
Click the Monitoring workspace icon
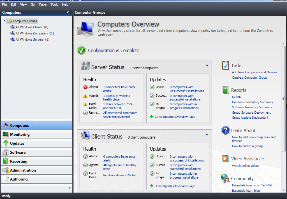[6, 134]
